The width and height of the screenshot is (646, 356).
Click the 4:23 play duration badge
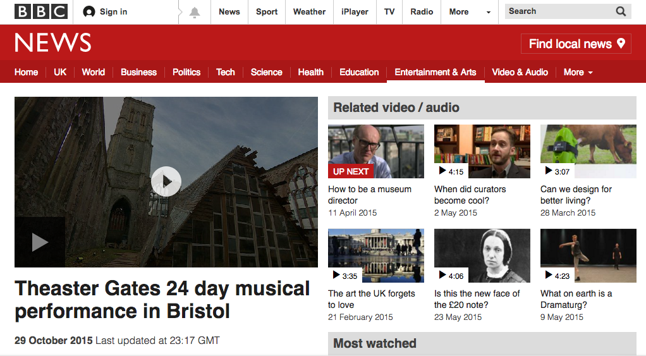coord(557,276)
